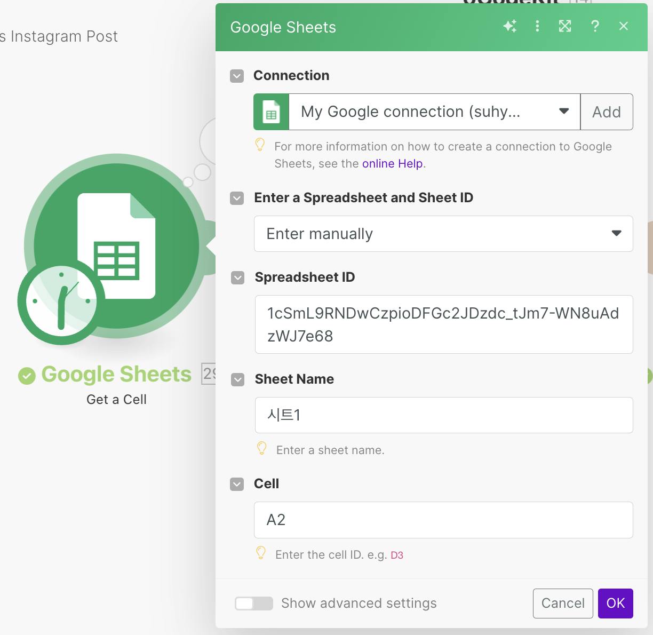Click the Enter a sheet name hint
Screen dimensions: 653x635
tap(330, 450)
